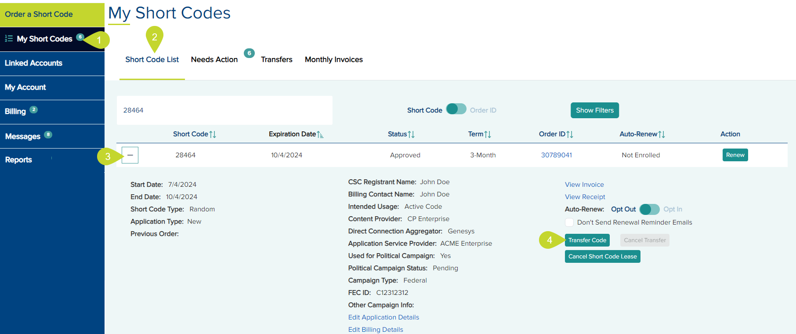Sort by Expiration Date column icon

[320, 134]
